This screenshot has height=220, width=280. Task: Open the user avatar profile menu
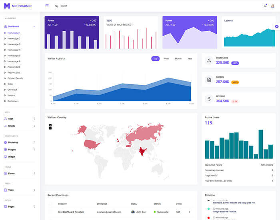273,6
